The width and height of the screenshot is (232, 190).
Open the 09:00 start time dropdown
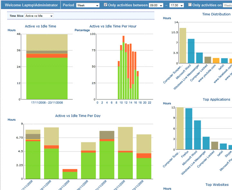point(156,5)
